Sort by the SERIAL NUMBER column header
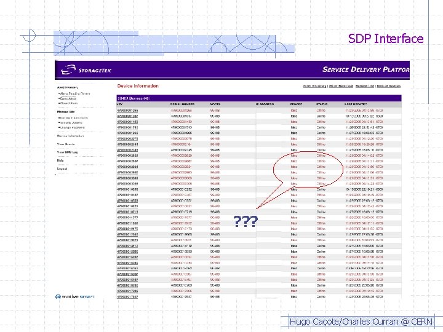Viewport: 443px width, 332px height. (x=182, y=104)
